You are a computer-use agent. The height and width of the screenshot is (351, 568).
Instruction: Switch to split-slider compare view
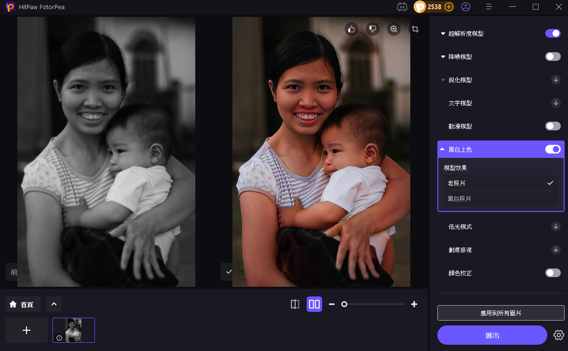coord(295,304)
